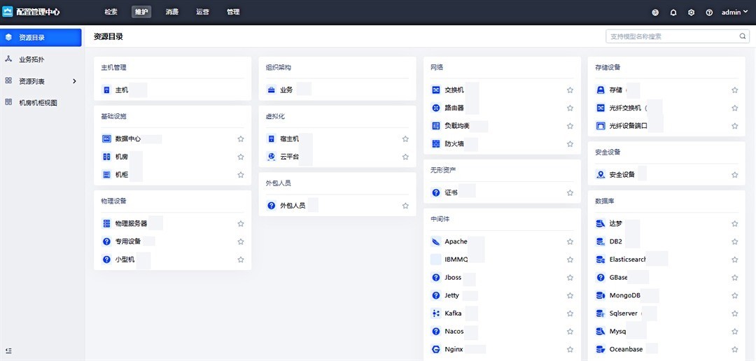The image size is (756, 361).
Task: Toggle favorite star for 云平台
Action: (405, 157)
